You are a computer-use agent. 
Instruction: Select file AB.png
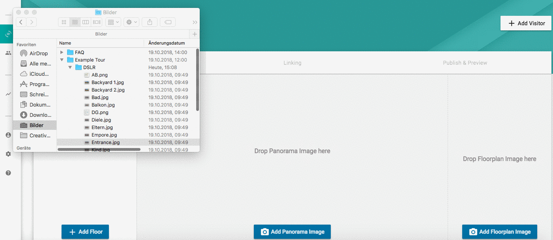[126, 75]
